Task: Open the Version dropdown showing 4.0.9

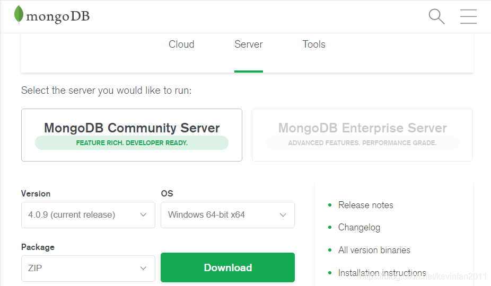Action: [x=88, y=215]
